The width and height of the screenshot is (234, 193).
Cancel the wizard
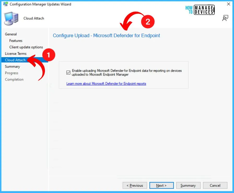(215, 185)
